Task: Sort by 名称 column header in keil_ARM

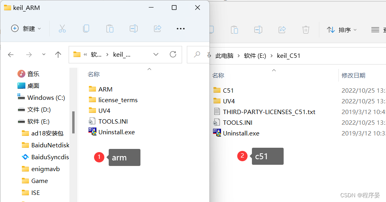Action: (94, 74)
